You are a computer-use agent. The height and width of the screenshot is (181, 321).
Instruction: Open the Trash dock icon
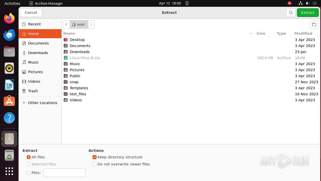pyautogui.click(x=9, y=155)
